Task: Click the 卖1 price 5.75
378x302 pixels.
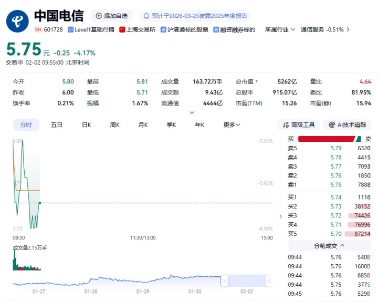Action: coord(336,185)
